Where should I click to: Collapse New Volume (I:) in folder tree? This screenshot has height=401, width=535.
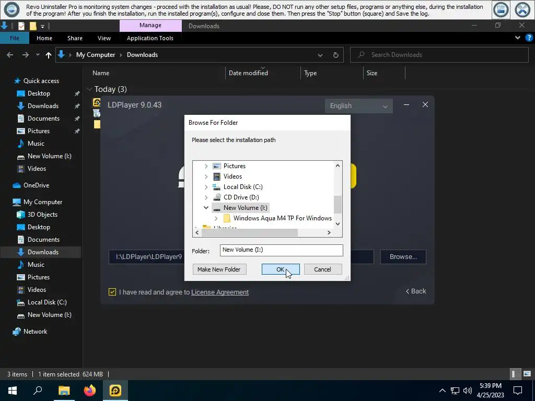tap(206, 208)
